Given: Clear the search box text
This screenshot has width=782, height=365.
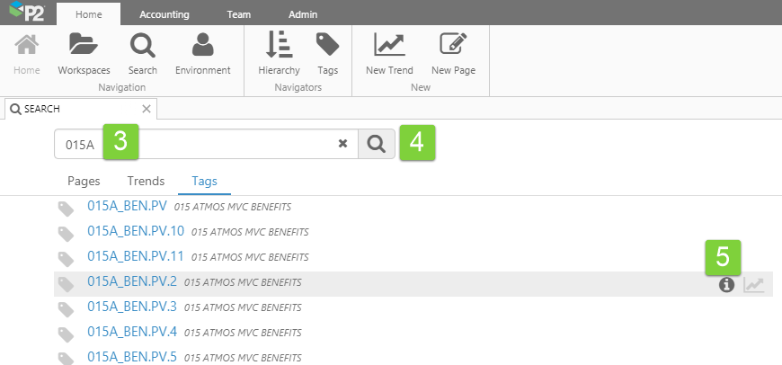Looking at the screenshot, I should click(x=342, y=144).
